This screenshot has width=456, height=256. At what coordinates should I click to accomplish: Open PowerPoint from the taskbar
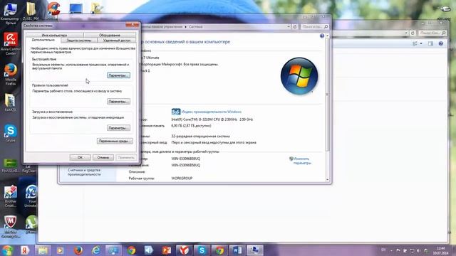[x=167, y=250]
